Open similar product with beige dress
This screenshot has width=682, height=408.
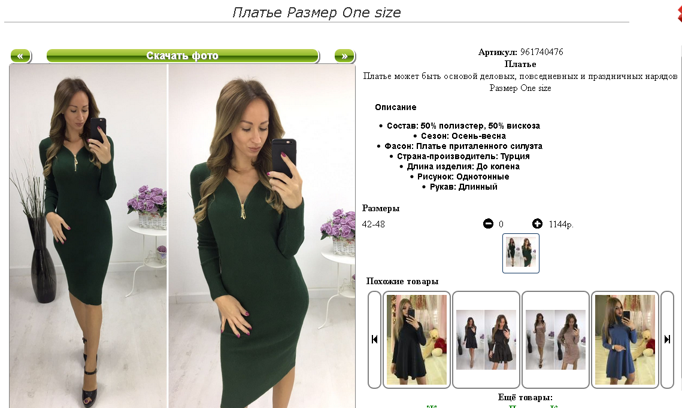tap(556, 340)
